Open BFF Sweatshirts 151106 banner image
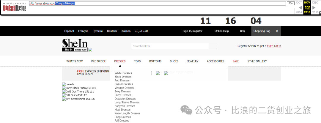Screen dimensions: 321x123 pos(78,99)
